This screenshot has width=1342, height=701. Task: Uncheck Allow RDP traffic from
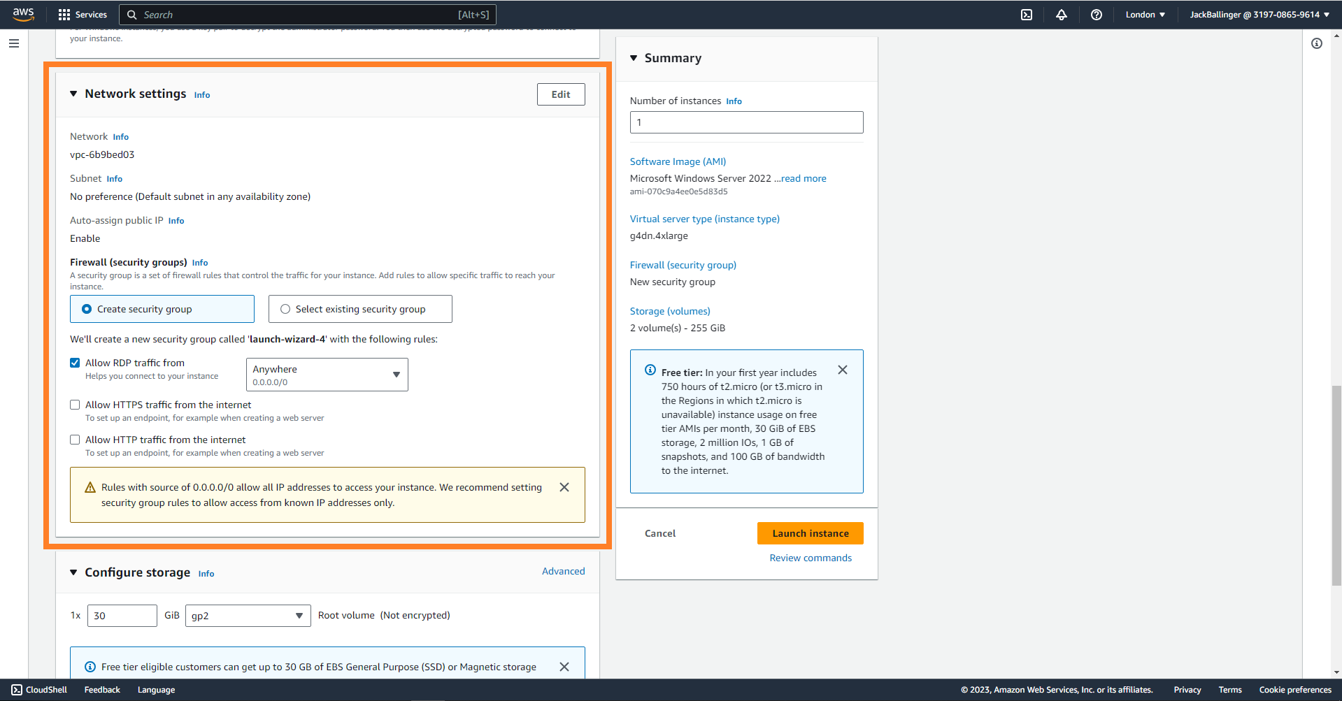75,363
